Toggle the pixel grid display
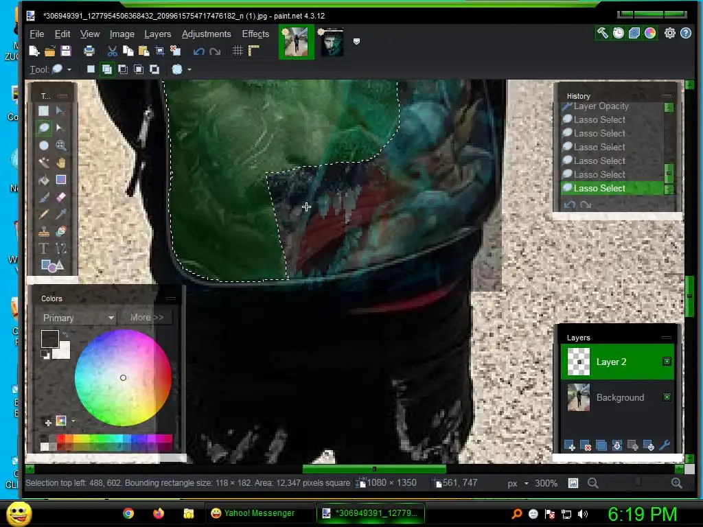Image resolution: width=703 pixels, height=527 pixels. [x=238, y=51]
